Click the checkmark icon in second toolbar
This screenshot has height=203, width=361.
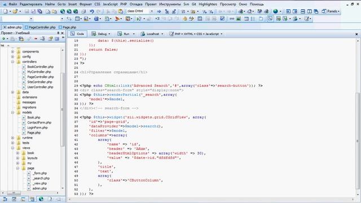coord(222,19)
